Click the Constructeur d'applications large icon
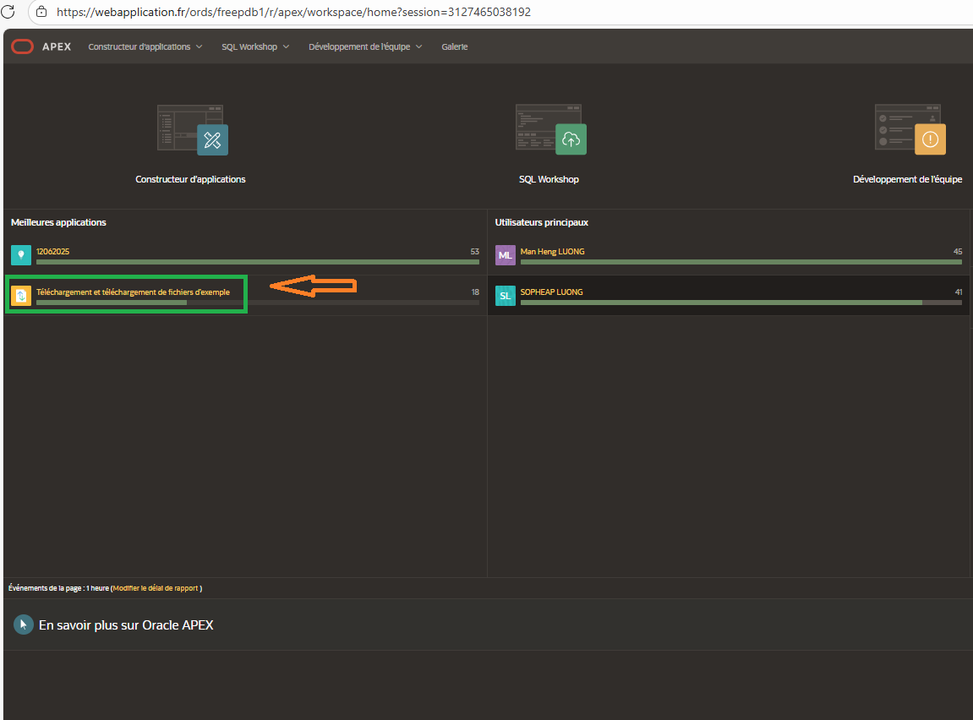This screenshot has width=973, height=720. (x=192, y=129)
